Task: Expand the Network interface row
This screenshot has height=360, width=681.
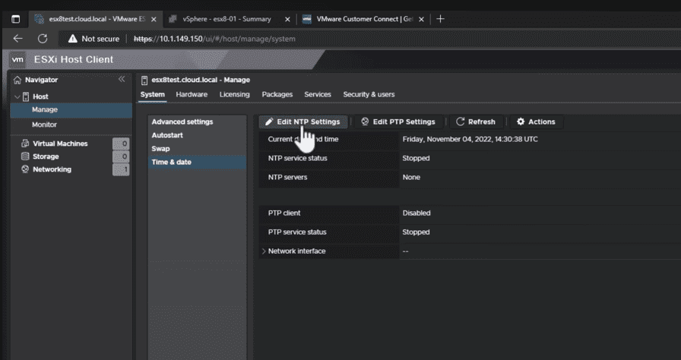Action: [x=264, y=251]
